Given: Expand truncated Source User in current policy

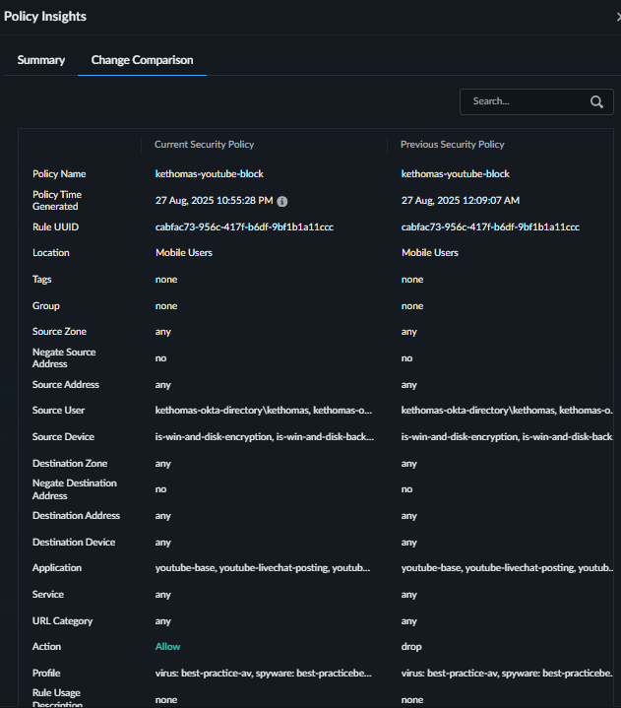Looking at the screenshot, I should click(264, 410).
